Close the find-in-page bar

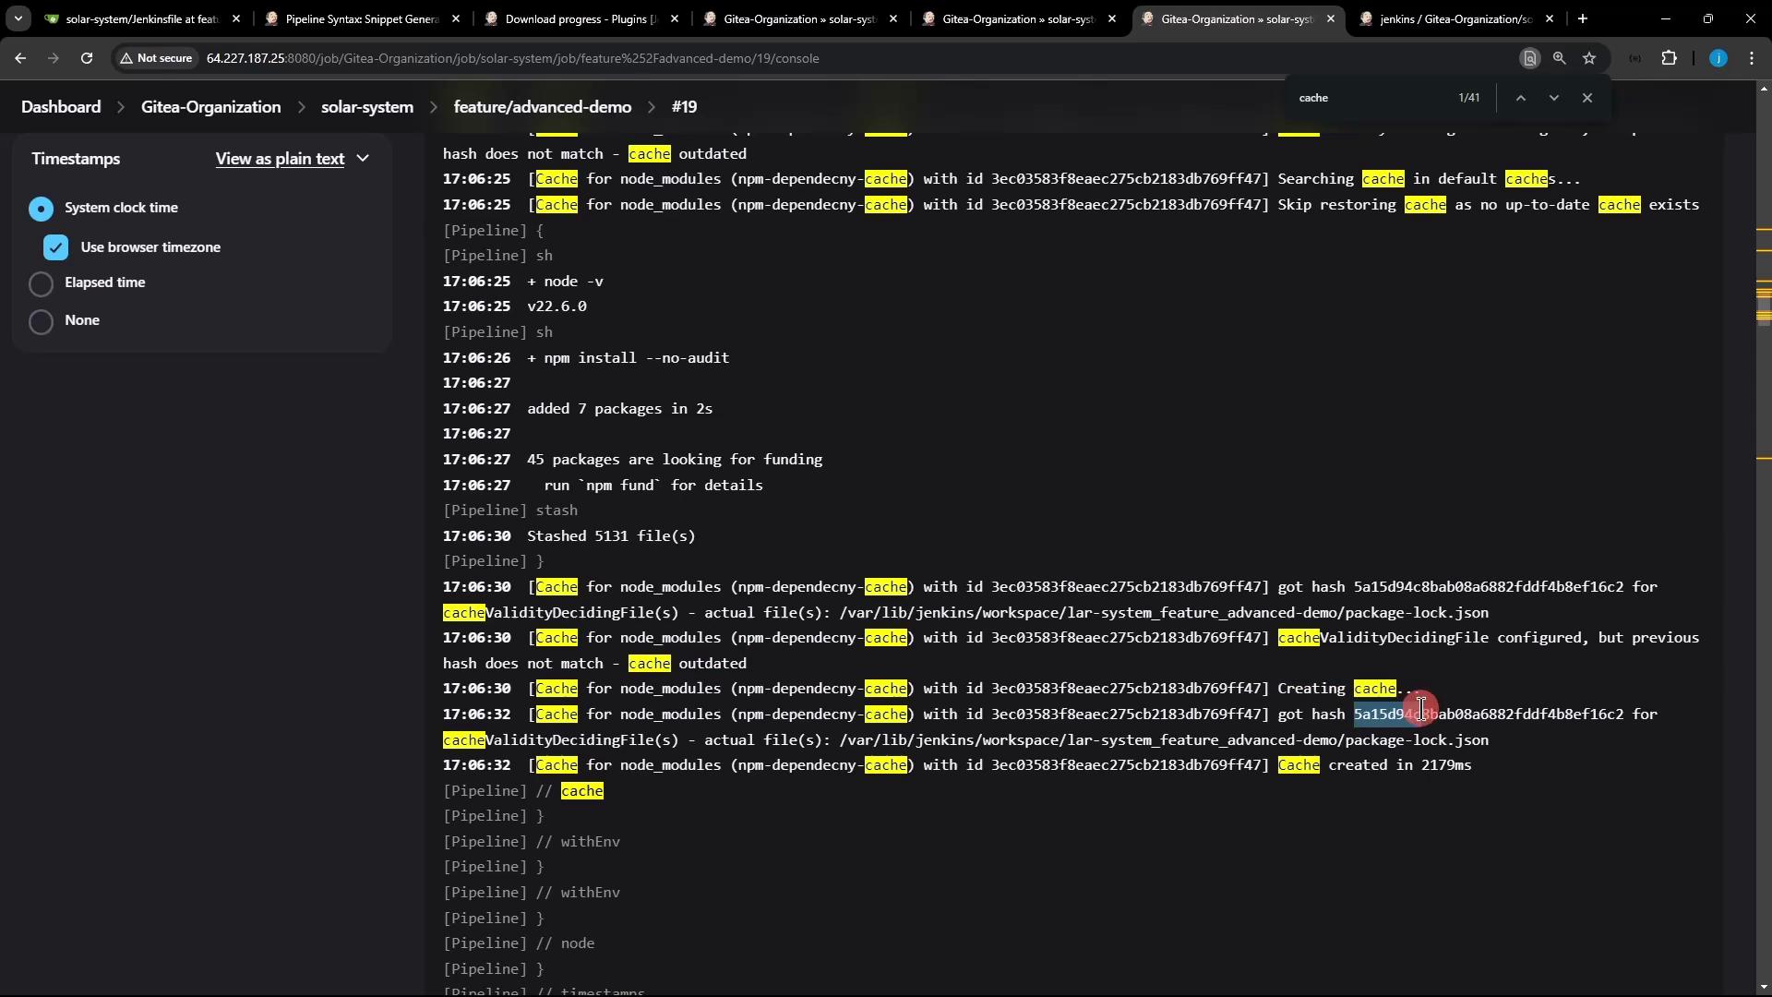[x=1586, y=98]
